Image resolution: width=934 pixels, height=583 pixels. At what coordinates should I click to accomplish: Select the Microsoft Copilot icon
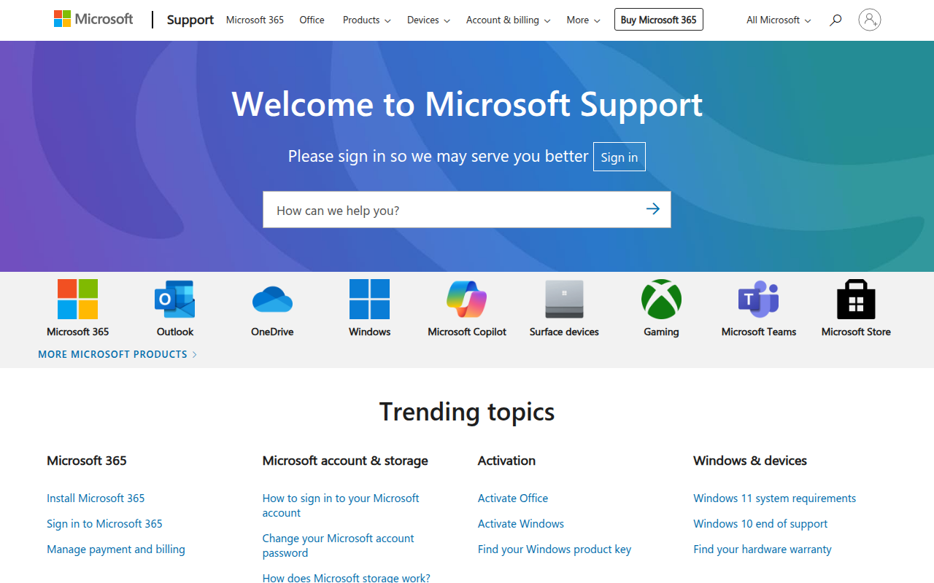click(x=466, y=300)
